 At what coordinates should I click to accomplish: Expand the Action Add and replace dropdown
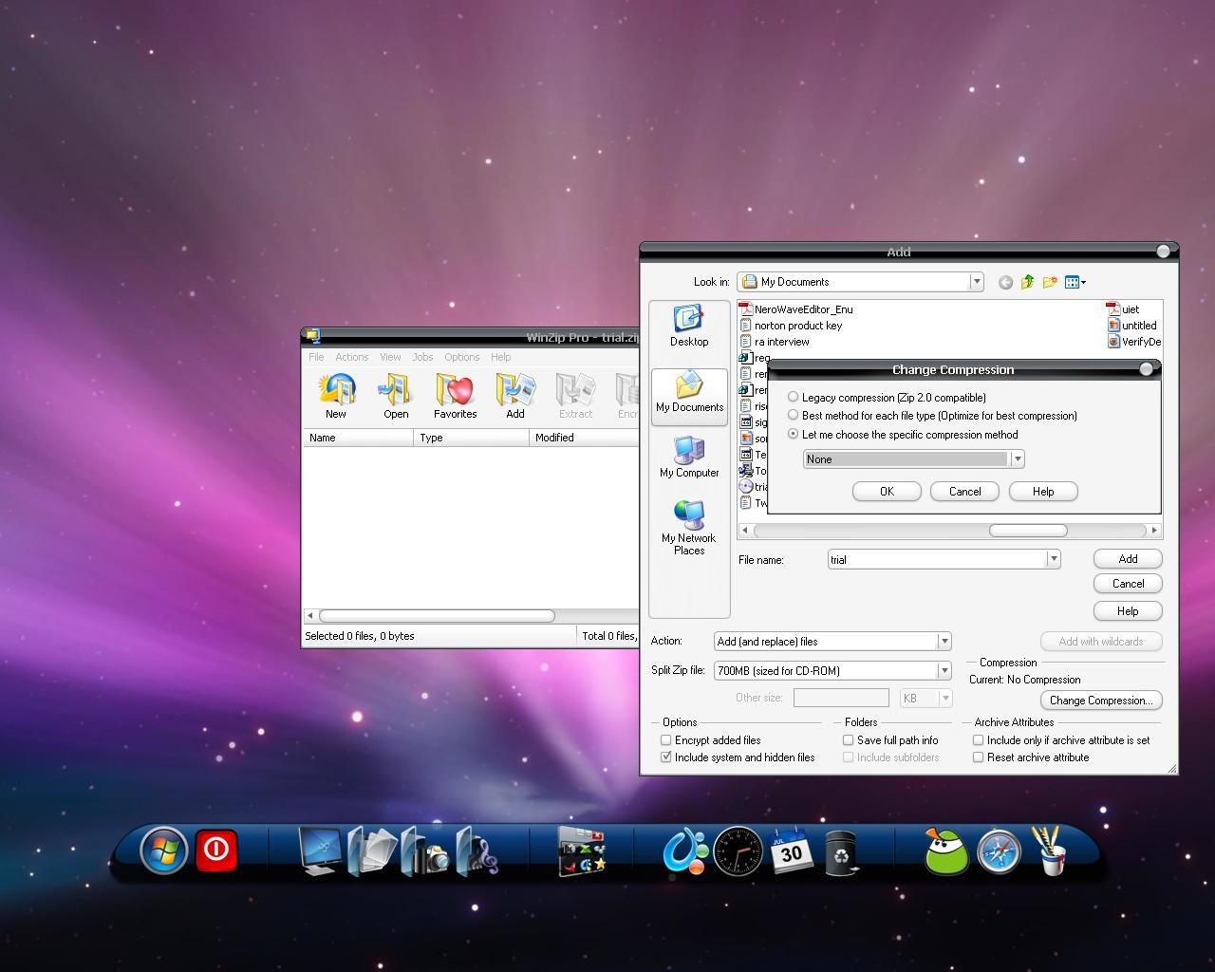[944, 641]
